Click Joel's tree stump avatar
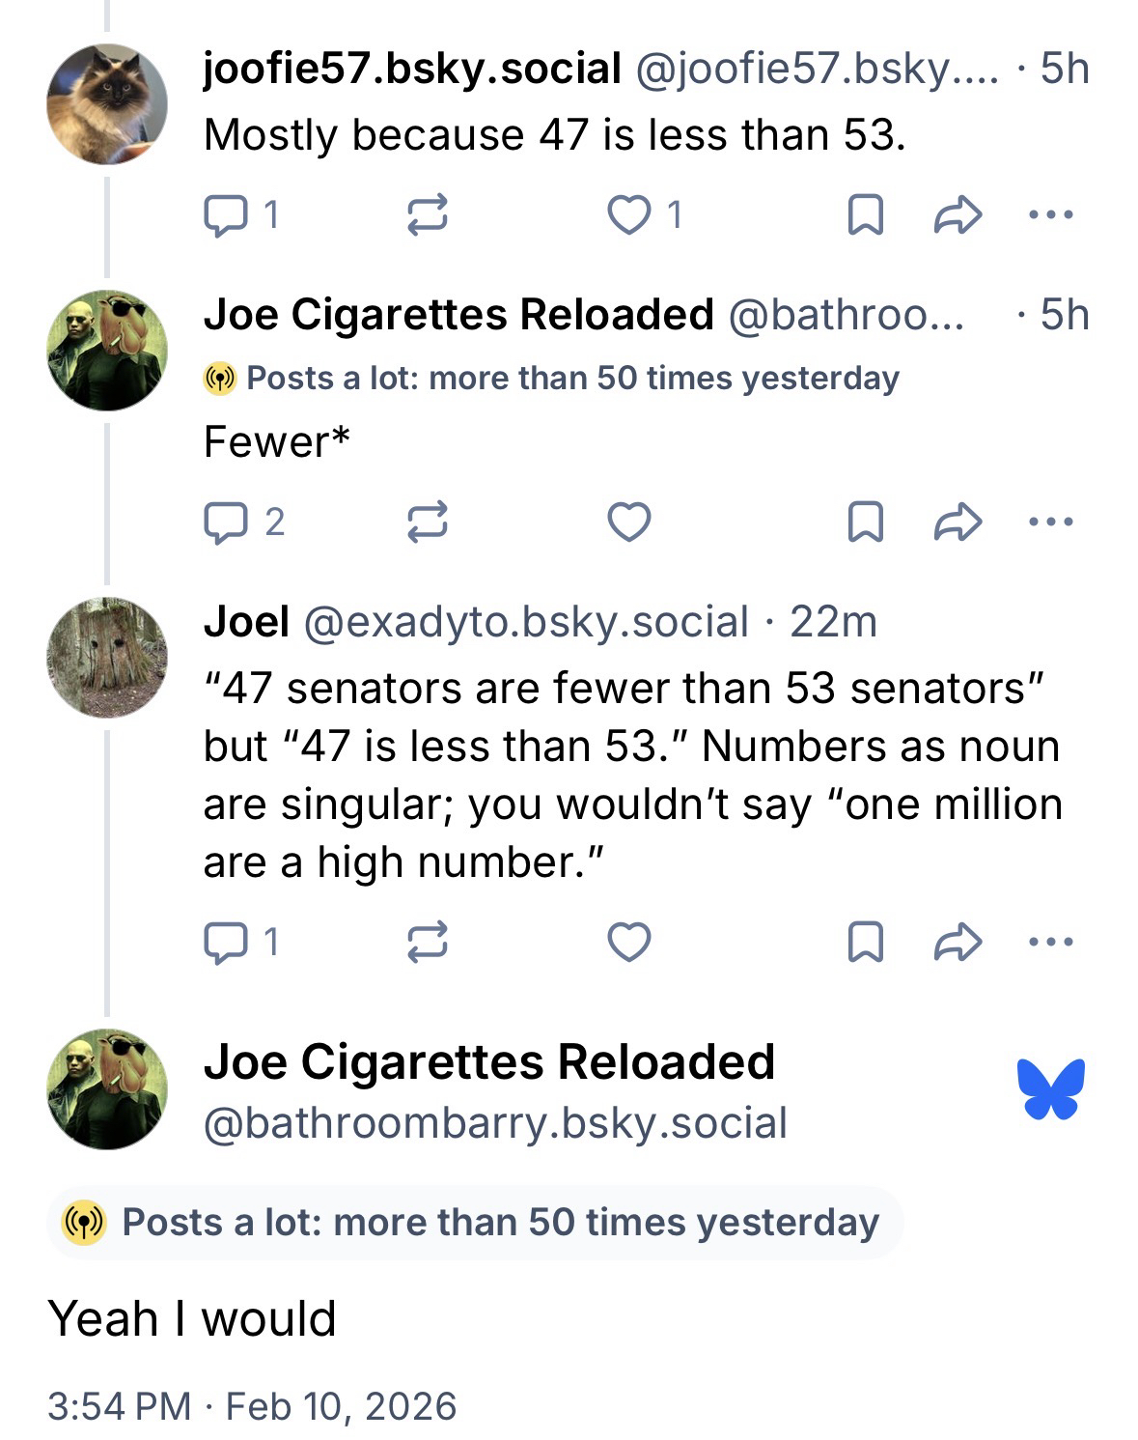 point(107,657)
